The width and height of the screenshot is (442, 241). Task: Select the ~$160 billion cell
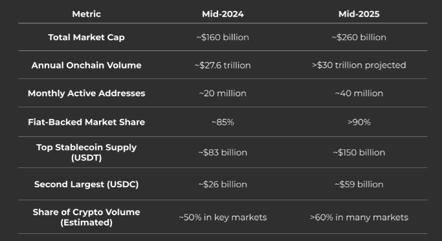[x=223, y=37]
